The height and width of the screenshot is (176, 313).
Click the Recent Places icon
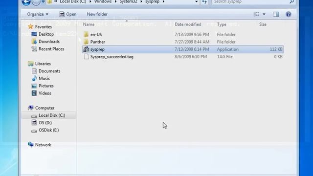coord(34,49)
